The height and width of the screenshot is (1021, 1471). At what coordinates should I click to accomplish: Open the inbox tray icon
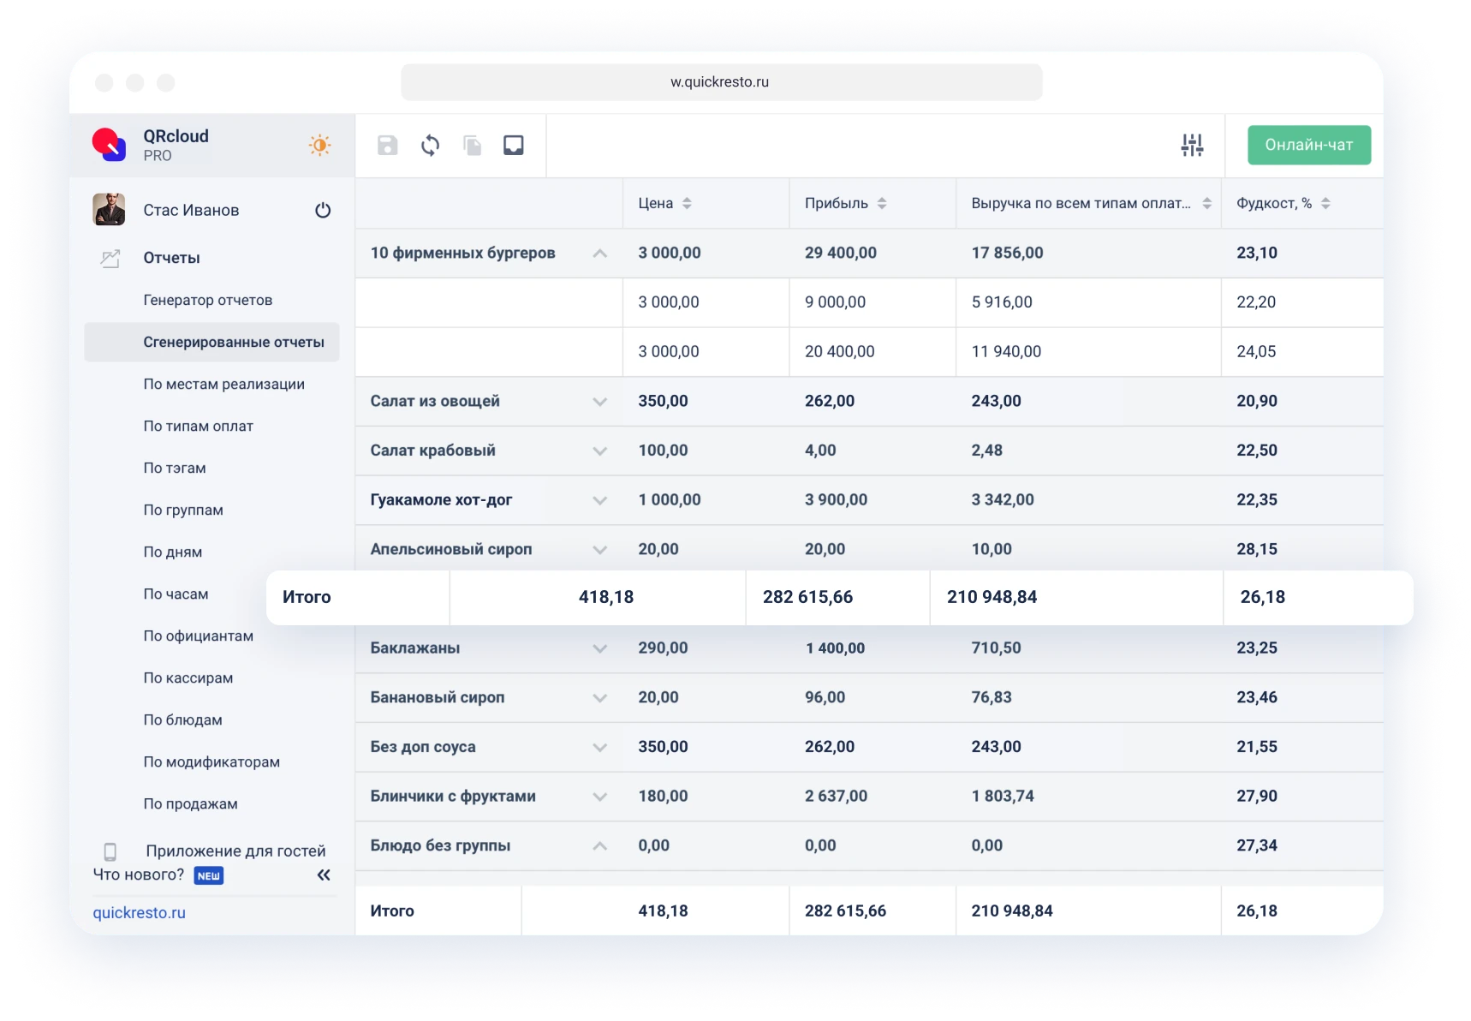(x=514, y=146)
